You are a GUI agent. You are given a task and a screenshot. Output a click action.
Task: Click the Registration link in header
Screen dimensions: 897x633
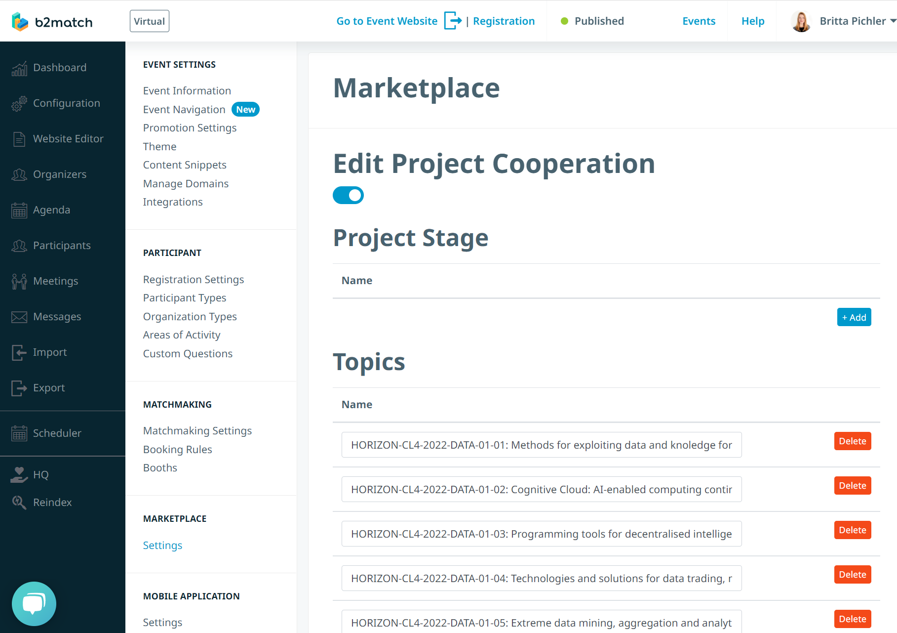pyautogui.click(x=504, y=21)
